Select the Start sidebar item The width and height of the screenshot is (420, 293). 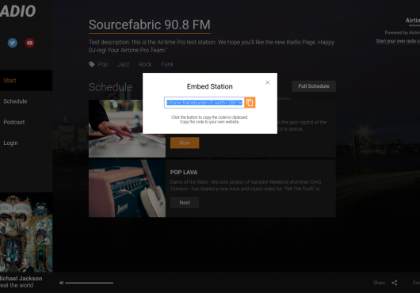point(26,81)
